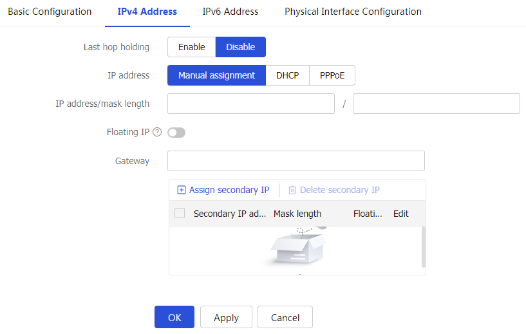
Task: Click the IP address input field
Action: [251, 104]
